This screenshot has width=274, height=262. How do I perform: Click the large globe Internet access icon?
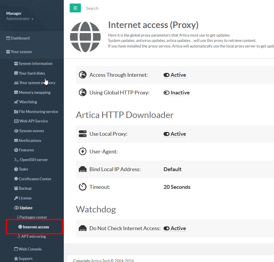[x=85, y=37]
